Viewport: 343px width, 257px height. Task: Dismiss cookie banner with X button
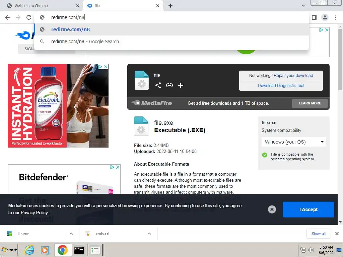[272, 209]
